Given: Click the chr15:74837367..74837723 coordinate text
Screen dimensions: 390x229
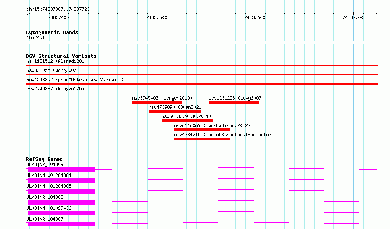Looking at the screenshot, I should pyautogui.click(x=58, y=10).
